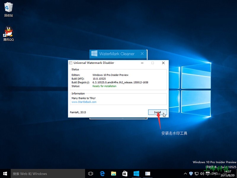Screen dimensions: 237x178
Task: Switch to Universal Watermark Disabler taskbar item
Action: pyautogui.click(x=147, y=174)
